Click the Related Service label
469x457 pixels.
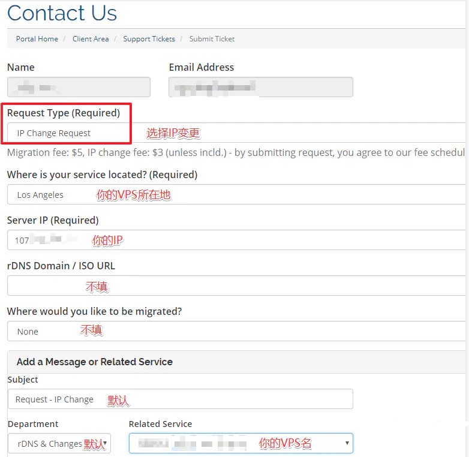[x=160, y=424]
